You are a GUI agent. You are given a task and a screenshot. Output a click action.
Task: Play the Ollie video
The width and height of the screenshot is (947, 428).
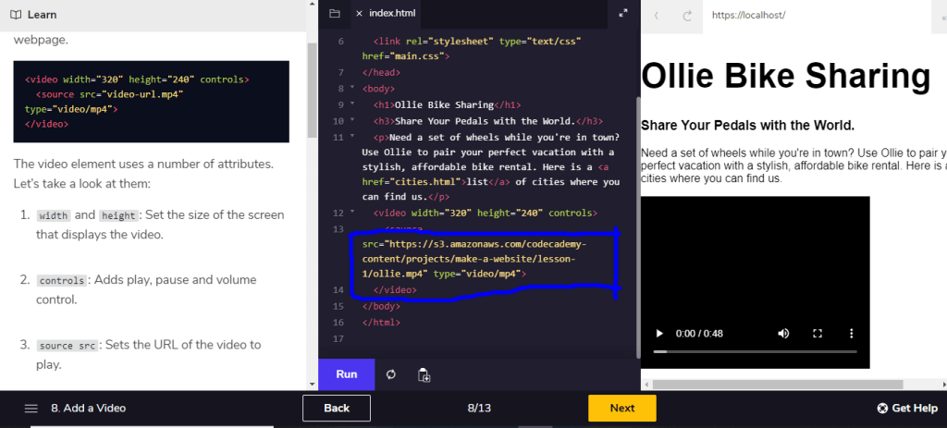click(658, 333)
